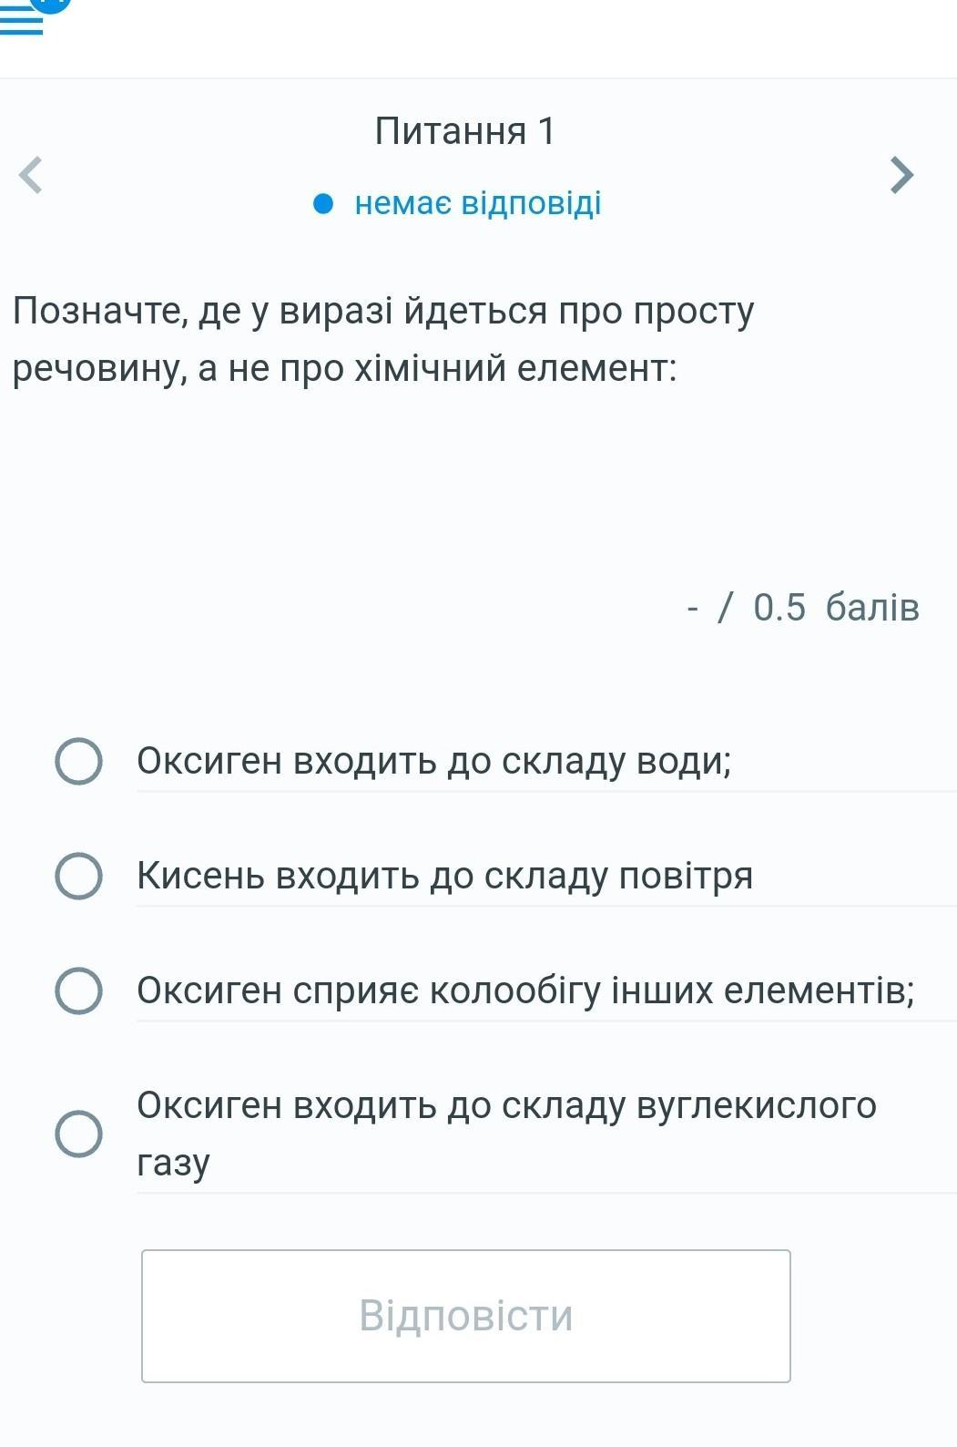The image size is (957, 1447).
Task: Click answer text 'Оксиген входить до складу води;'
Action: pyautogui.click(x=434, y=761)
